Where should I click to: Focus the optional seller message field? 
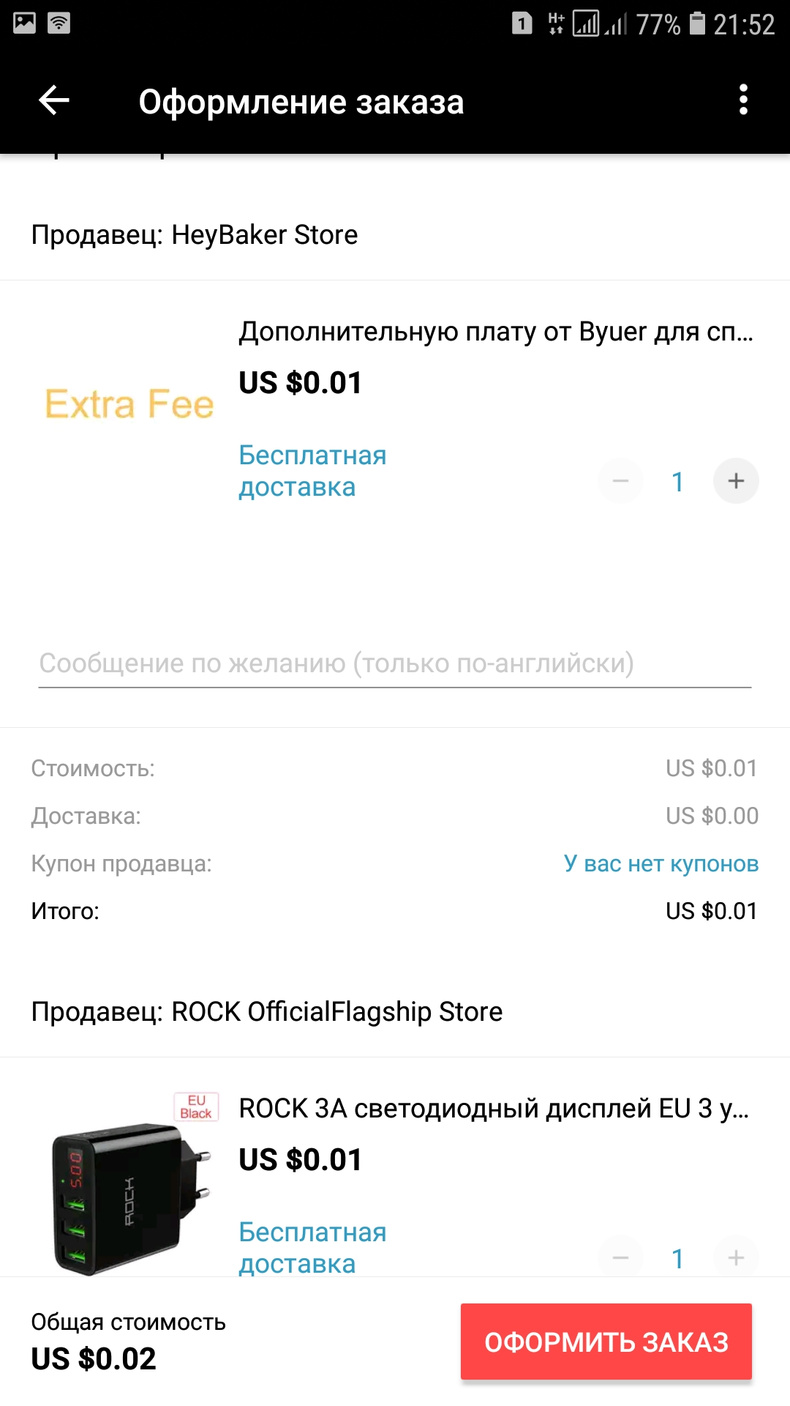(x=395, y=664)
